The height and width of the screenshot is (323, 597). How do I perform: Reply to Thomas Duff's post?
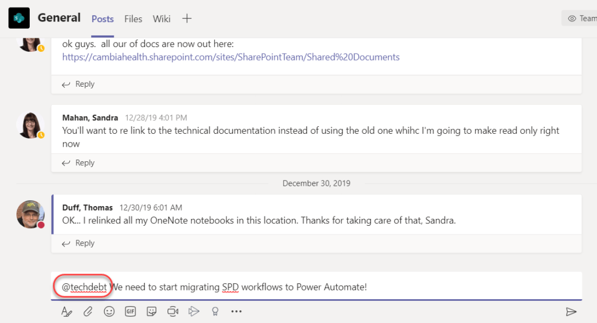pos(78,243)
